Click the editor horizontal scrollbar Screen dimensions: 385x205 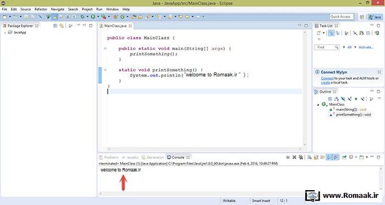click(204, 149)
